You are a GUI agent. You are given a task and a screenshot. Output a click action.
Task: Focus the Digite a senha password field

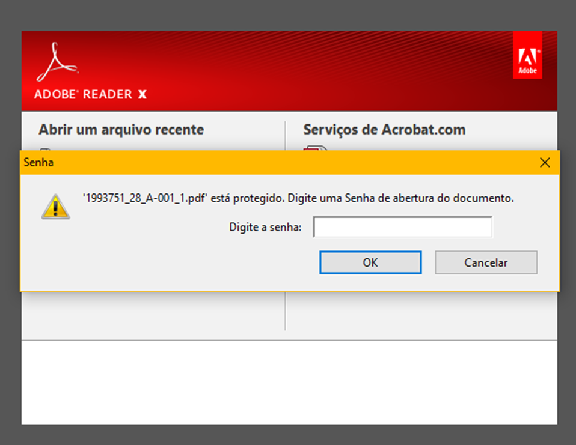coord(403,227)
